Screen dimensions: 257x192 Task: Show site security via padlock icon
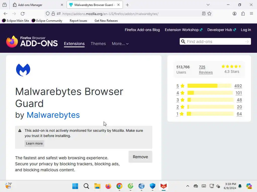(53, 14)
